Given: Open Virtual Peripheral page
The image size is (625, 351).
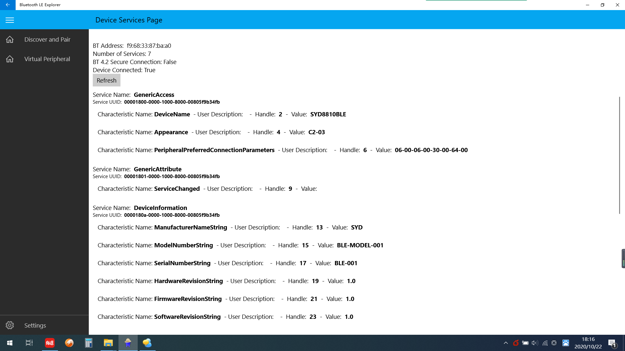Looking at the screenshot, I should pos(47,59).
